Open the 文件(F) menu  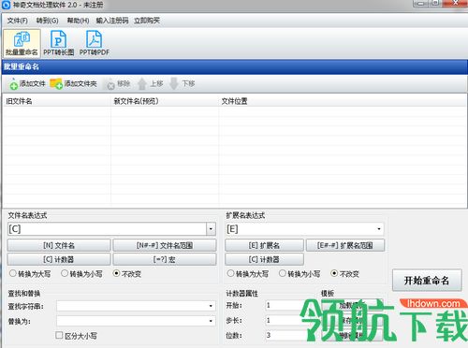click(18, 21)
